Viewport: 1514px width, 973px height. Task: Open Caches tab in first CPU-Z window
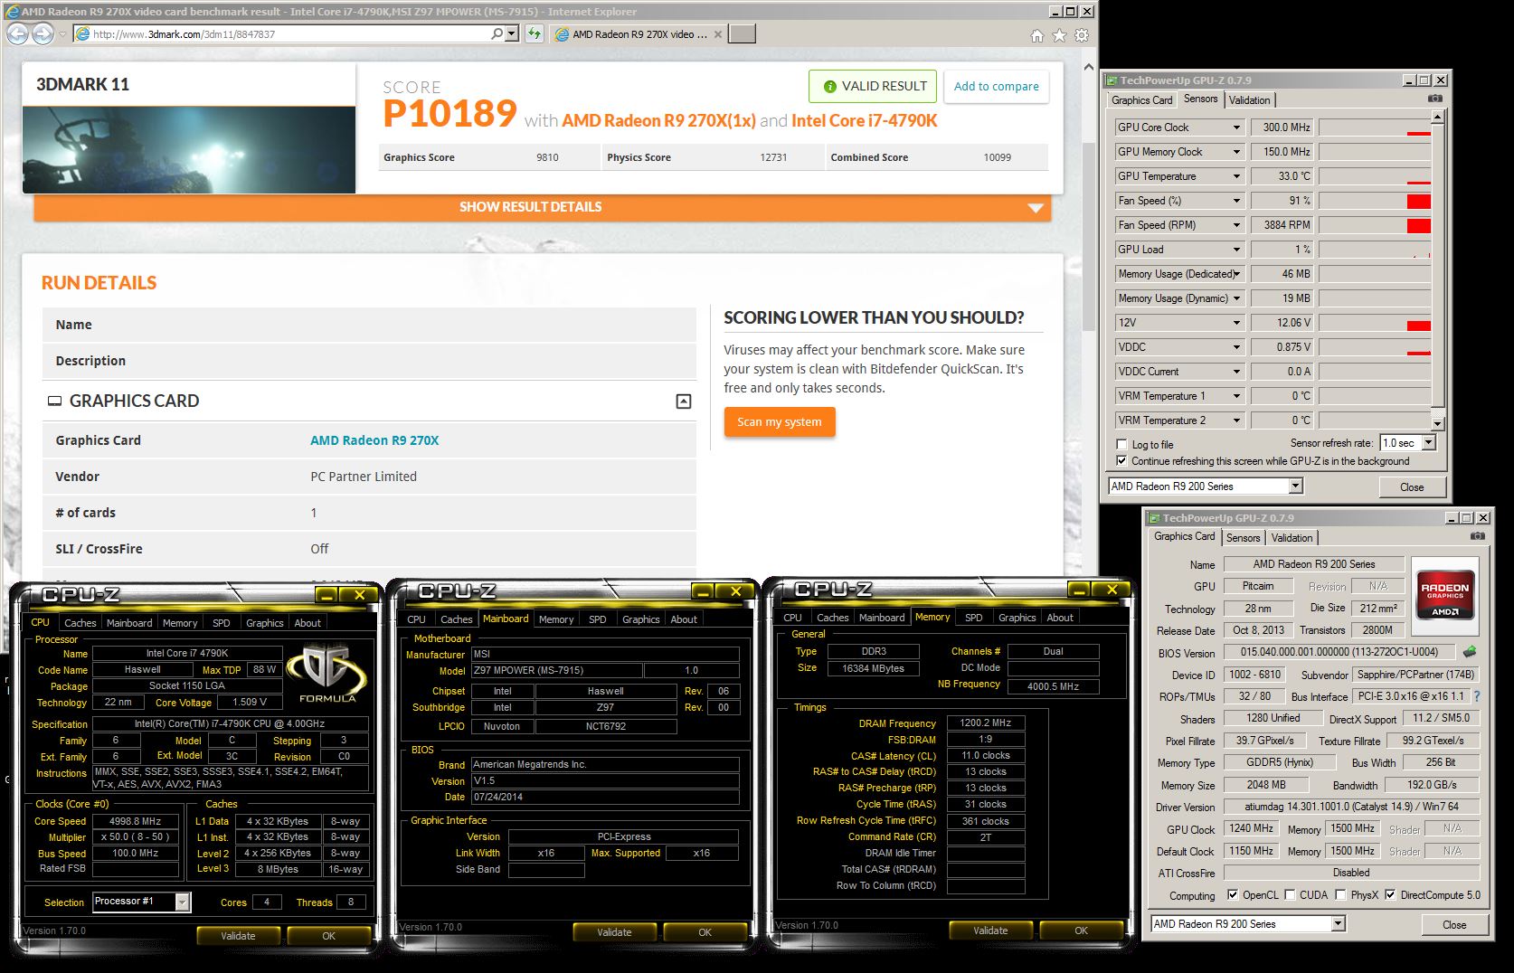[80, 623]
